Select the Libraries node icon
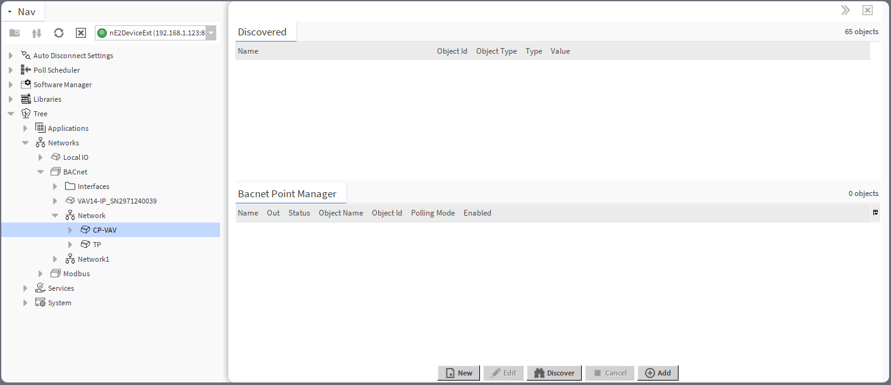Screen dimensions: 891x385 27,99
